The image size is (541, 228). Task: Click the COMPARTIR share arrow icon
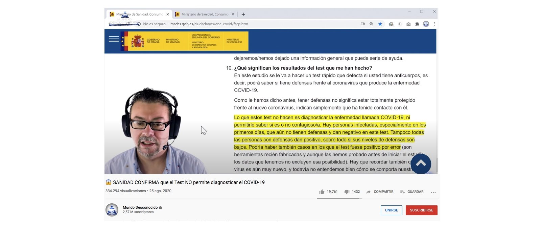368,192
